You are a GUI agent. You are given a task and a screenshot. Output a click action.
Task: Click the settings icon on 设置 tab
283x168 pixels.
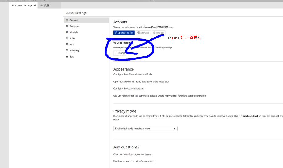coord(42,5)
